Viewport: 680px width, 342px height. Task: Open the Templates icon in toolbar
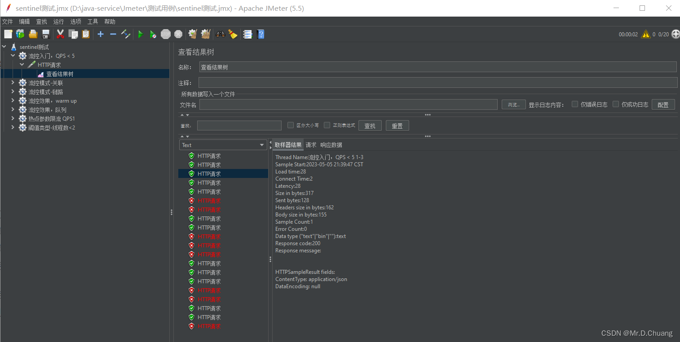(x=20, y=34)
